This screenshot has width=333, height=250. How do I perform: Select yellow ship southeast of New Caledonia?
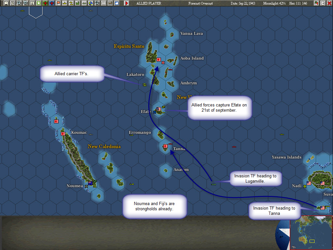point(132,184)
